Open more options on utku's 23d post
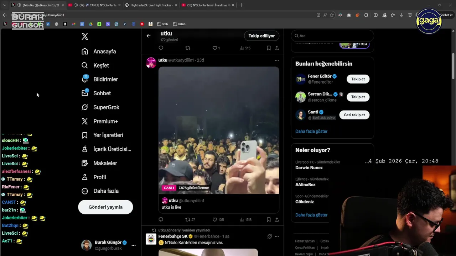The height and width of the screenshot is (256, 456). tap(277, 60)
